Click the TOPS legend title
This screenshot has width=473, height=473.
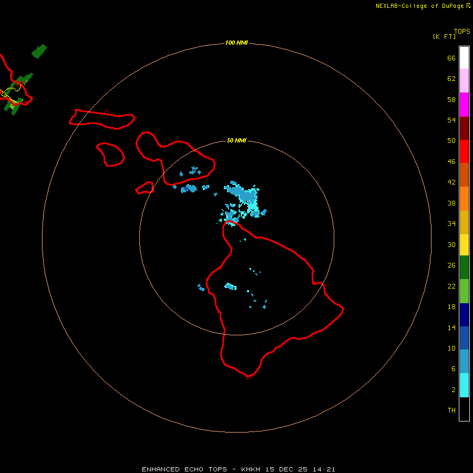[x=462, y=32]
